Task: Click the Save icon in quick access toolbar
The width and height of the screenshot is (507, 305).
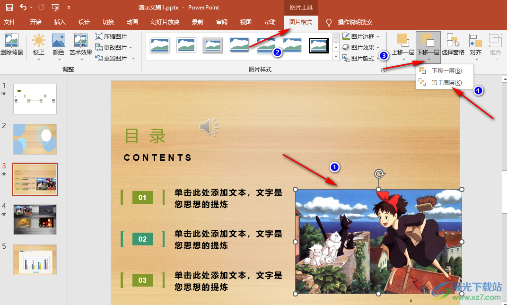Action: tap(9, 7)
